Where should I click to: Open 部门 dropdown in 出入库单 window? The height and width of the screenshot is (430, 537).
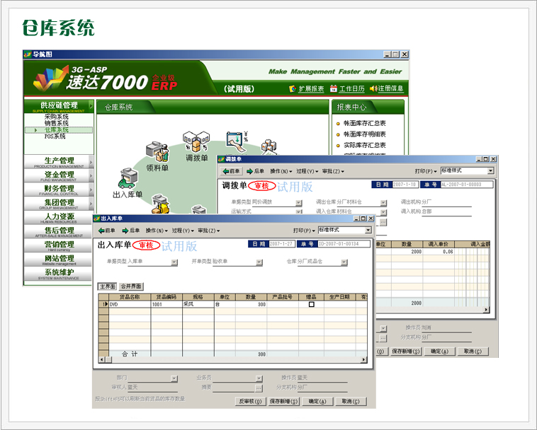(174, 378)
